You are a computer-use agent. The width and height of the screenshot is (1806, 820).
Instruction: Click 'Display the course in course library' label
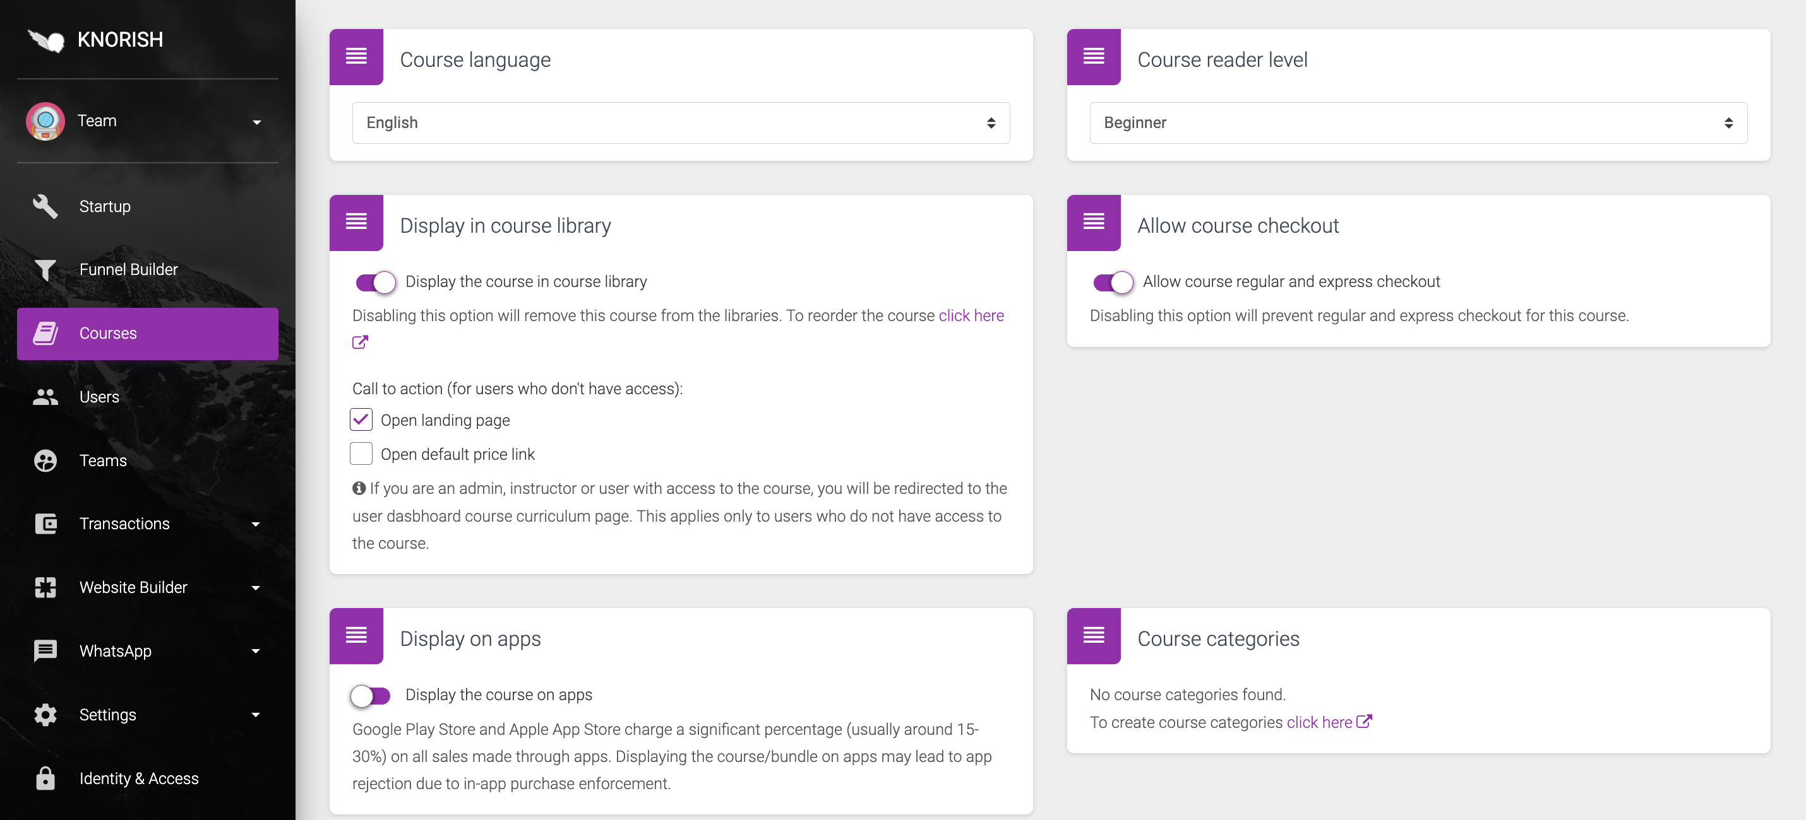(x=526, y=281)
